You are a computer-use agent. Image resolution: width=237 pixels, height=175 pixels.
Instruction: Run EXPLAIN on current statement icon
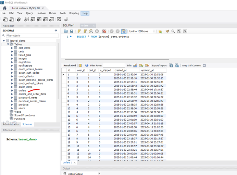coord(91,31)
